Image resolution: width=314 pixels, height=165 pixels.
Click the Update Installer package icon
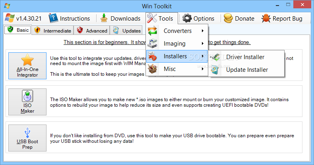point(215,70)
